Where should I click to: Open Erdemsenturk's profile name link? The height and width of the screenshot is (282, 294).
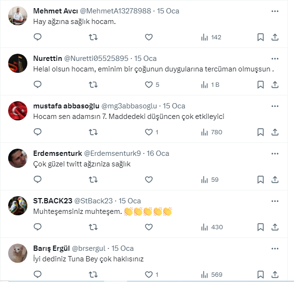pos(58,153)
